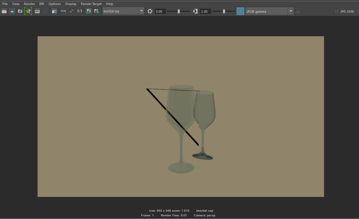The width and height of the screenshot is (359, 219).
Task: Expand the sRGB gamma view transform dropdown
Action: coord(269,11)
